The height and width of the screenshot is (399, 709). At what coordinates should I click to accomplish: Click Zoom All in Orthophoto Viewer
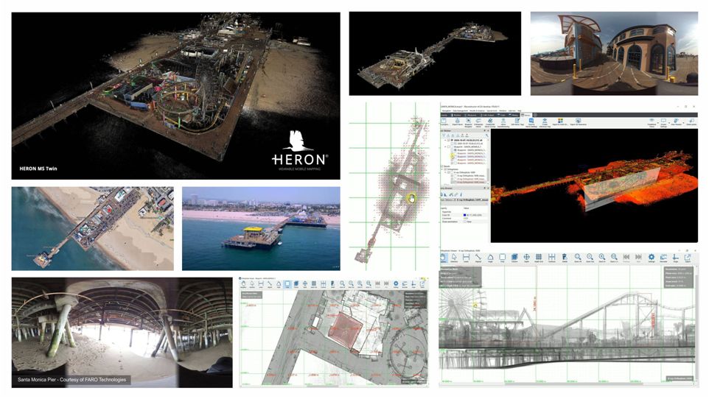click(578, 258)
